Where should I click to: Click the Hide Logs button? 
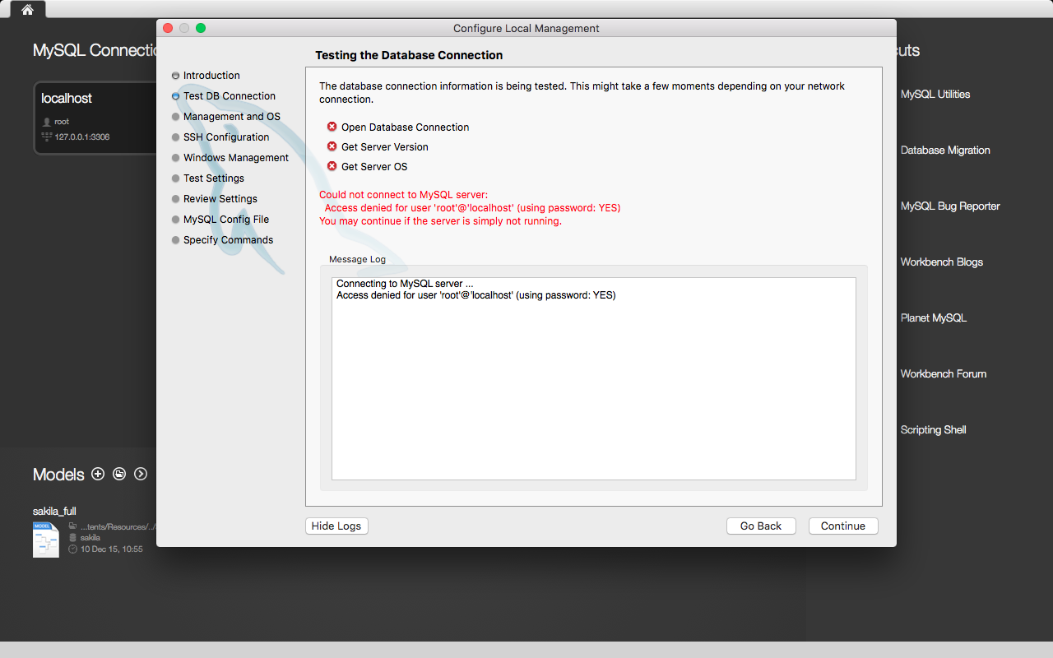point(336,526)
